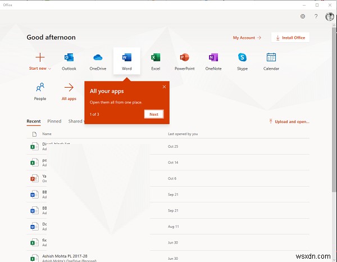This screenshot has height=262, width=337.
Task: Click Upload and open link
Action: tap(289, 121)
